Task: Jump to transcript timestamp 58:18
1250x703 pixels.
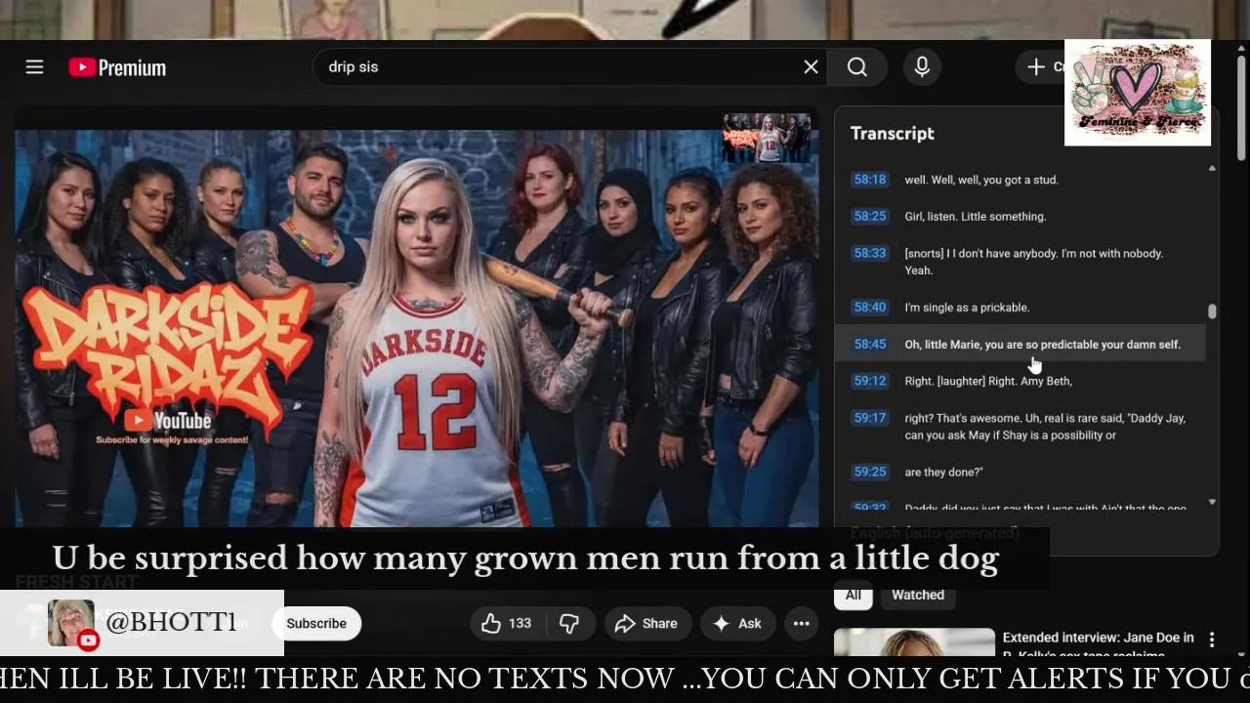Action: (869, 180)
